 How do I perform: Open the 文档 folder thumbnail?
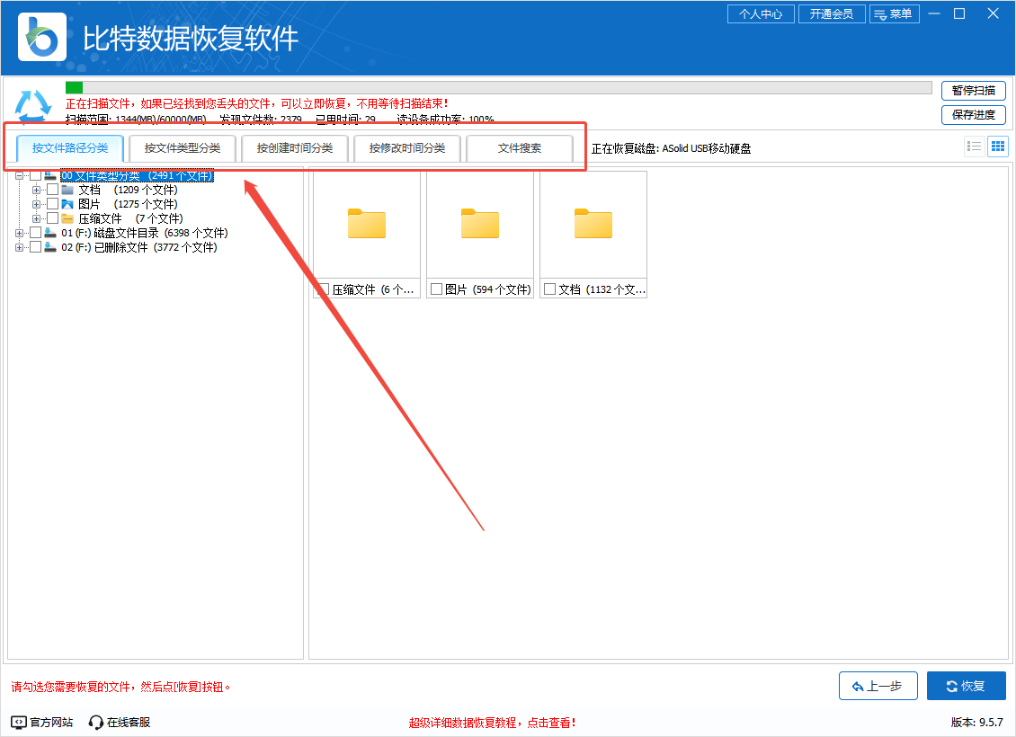(593, 224)
